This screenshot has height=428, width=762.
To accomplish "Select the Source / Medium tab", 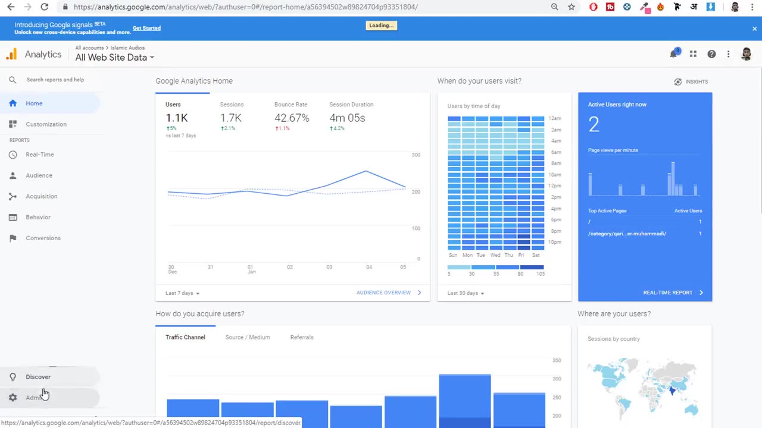I will tap(248, 337).
